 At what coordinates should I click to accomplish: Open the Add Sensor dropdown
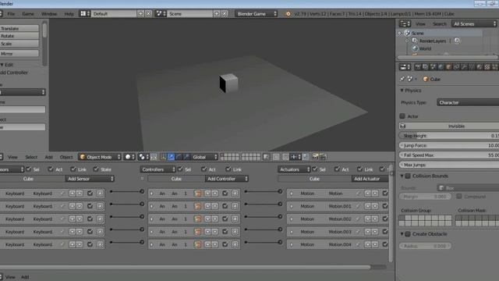[x=90, y=179]
